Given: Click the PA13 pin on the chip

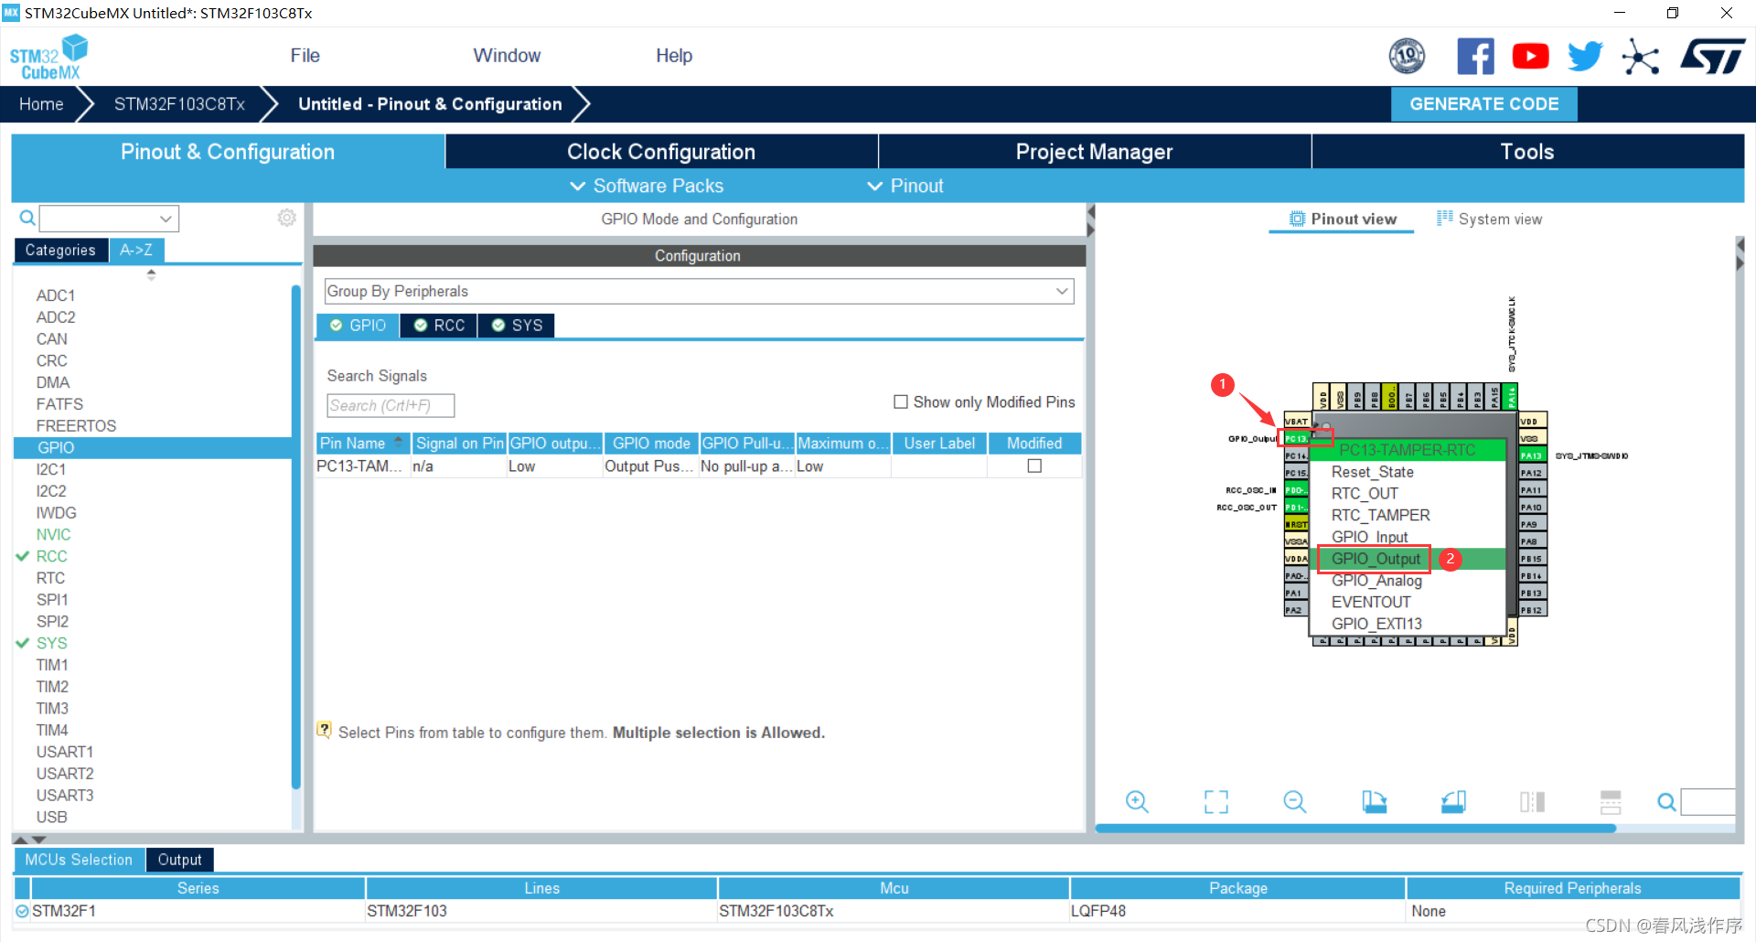Looking at the screenshot, I should 1532,455.
